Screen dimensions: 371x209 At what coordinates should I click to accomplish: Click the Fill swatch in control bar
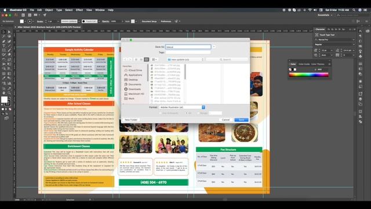click(22, 21)
